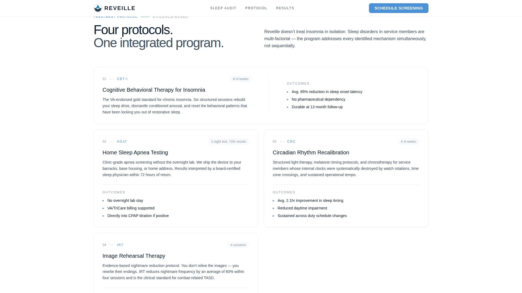Image resolution: width=522 pixels, height=293 pixels.
Task: Click the arrow icon next to No pharmaceutical dependency
Action: [x=288, y=100]
